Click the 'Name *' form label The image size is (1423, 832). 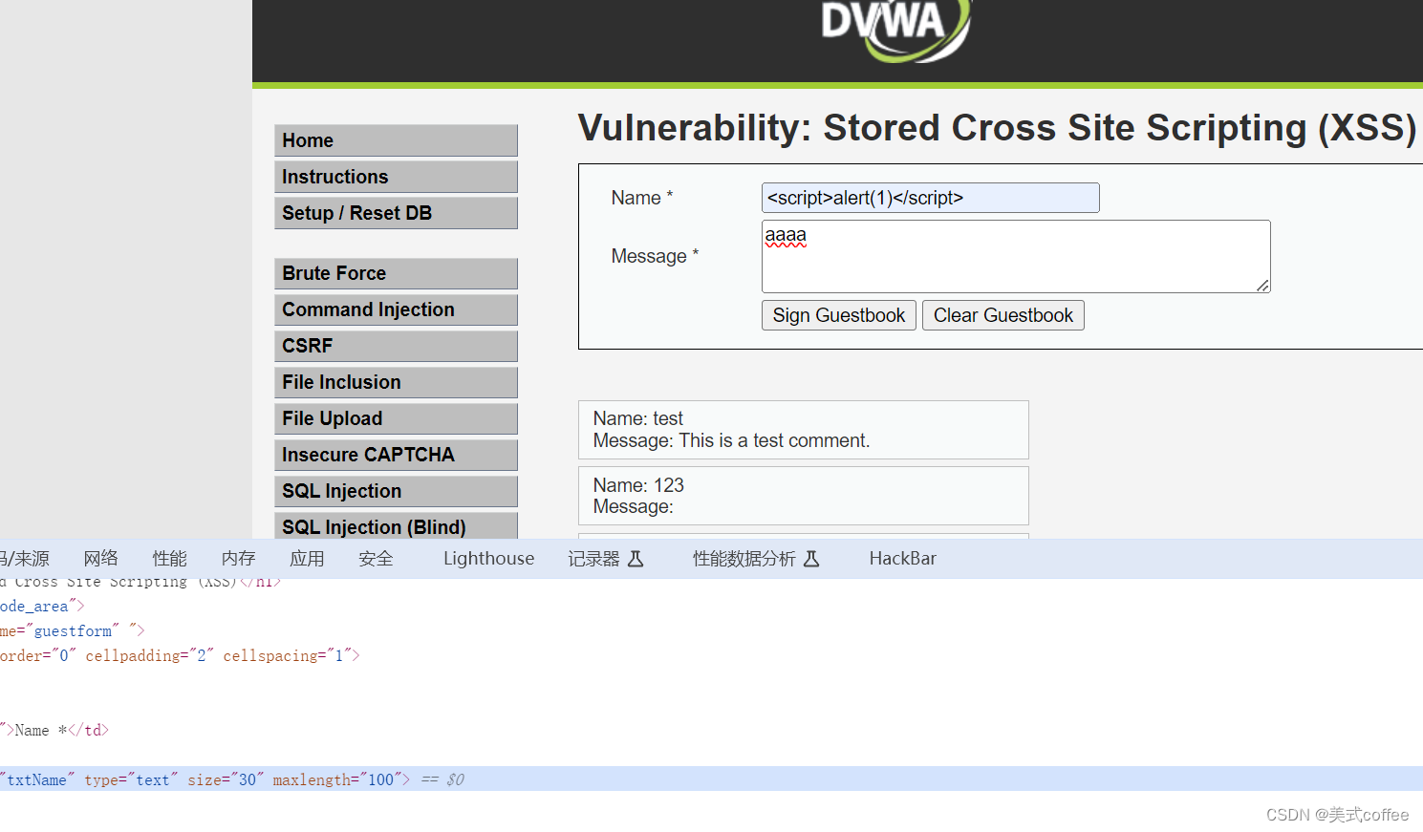(642, 198)
